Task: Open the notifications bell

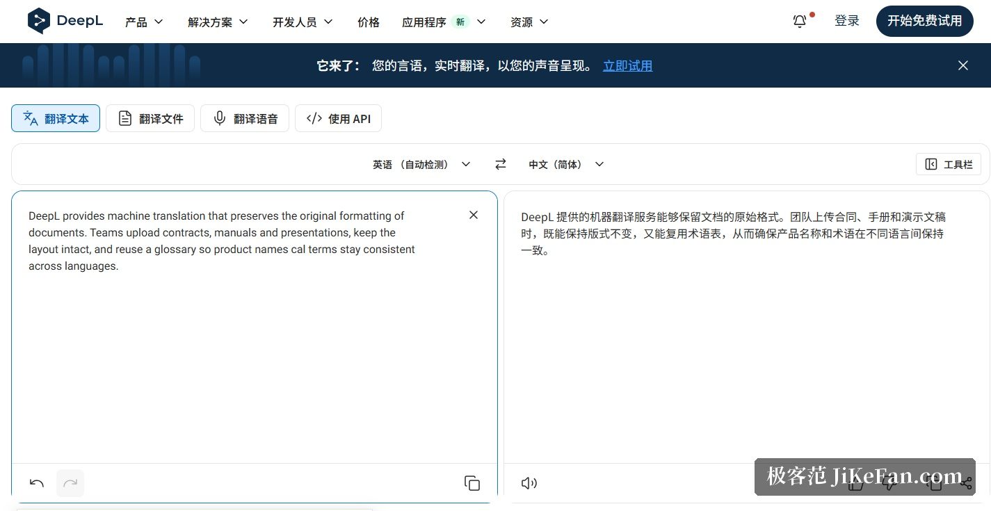Action: tap(800, 22)
